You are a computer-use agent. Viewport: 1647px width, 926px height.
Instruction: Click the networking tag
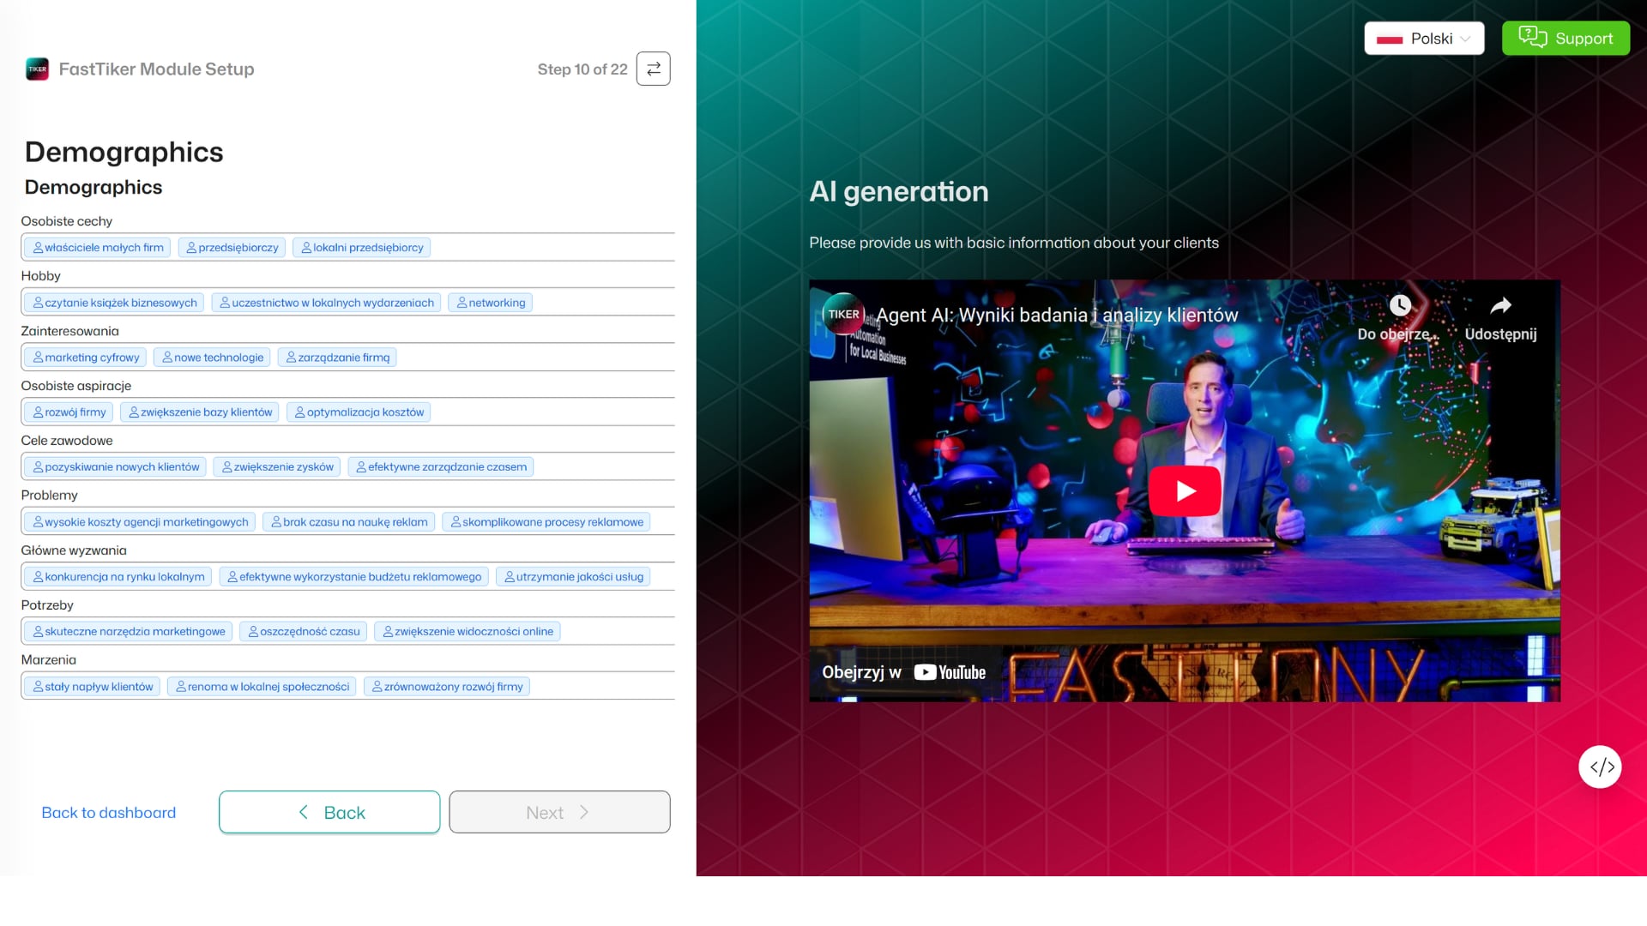[491, 303]
